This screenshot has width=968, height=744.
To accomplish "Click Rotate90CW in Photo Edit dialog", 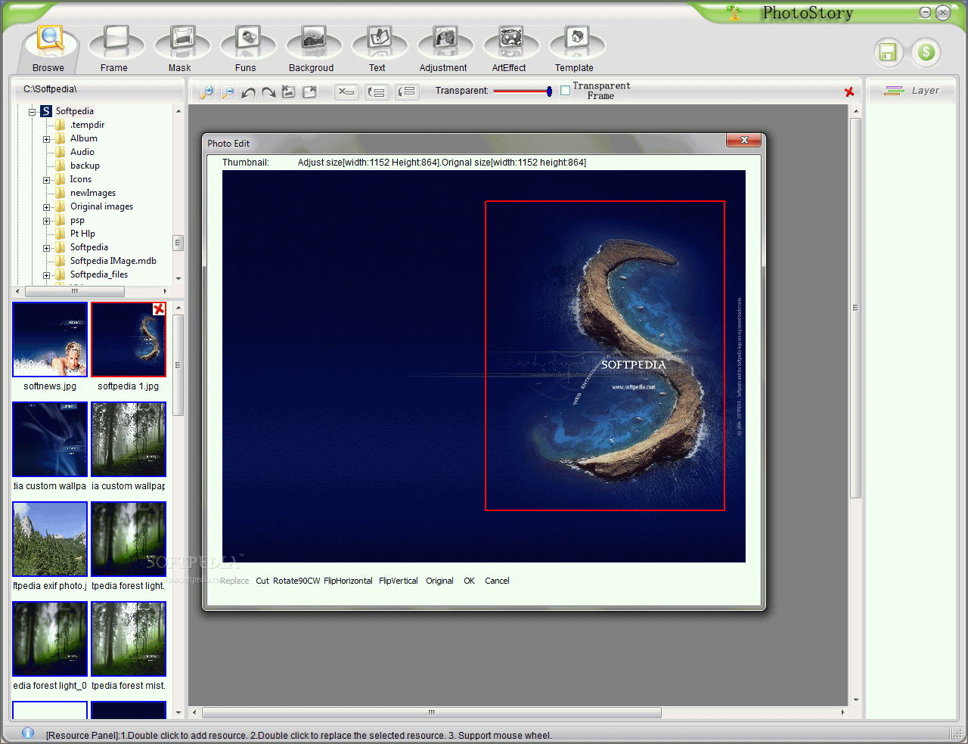I will pos(296,581).
